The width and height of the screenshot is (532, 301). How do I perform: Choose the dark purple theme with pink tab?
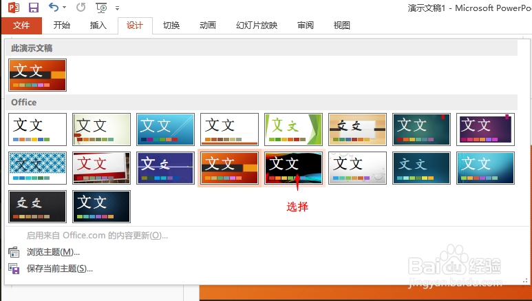[x=485, y=129]
